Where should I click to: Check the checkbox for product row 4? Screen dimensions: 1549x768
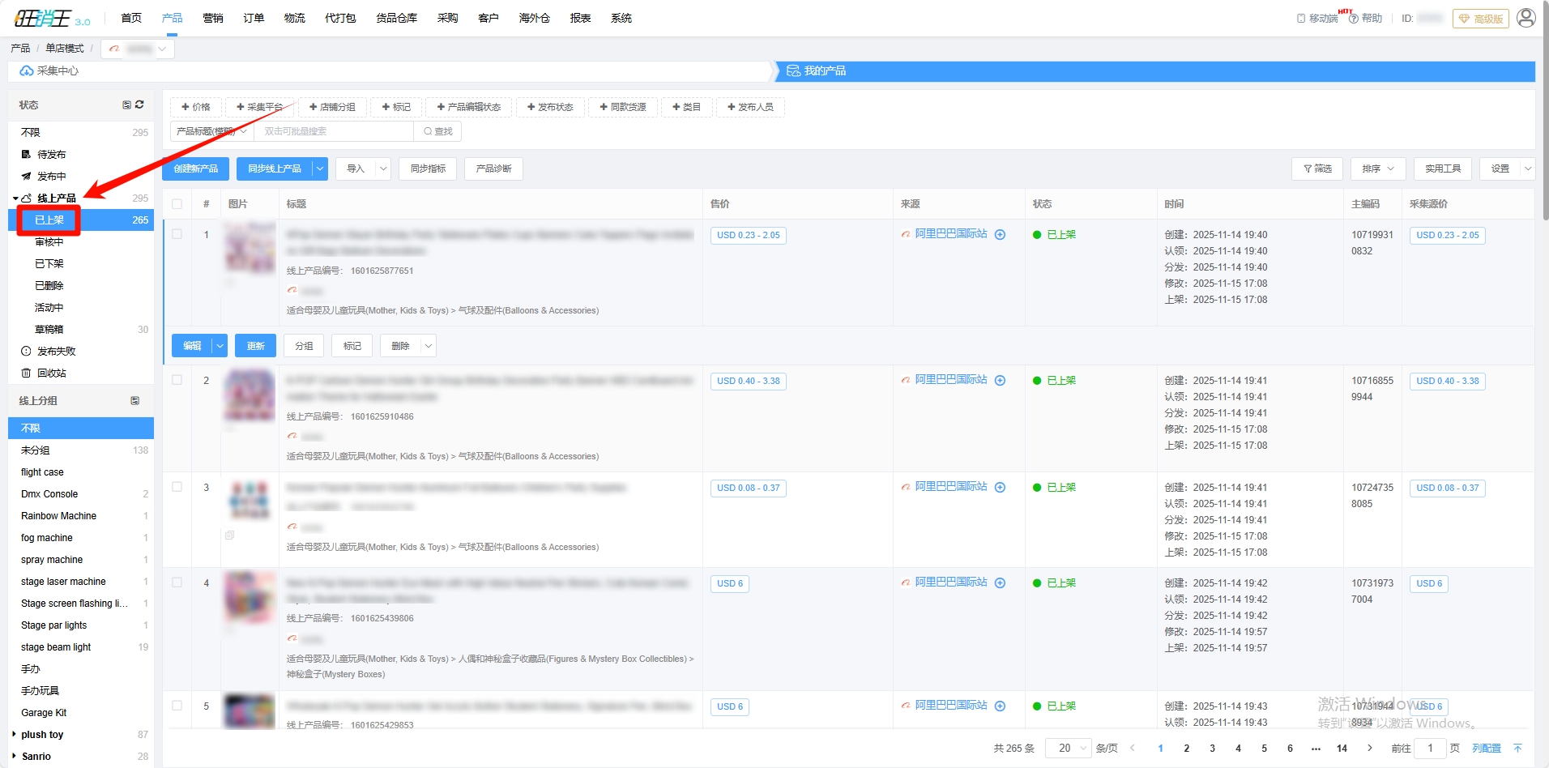(177, 582)
